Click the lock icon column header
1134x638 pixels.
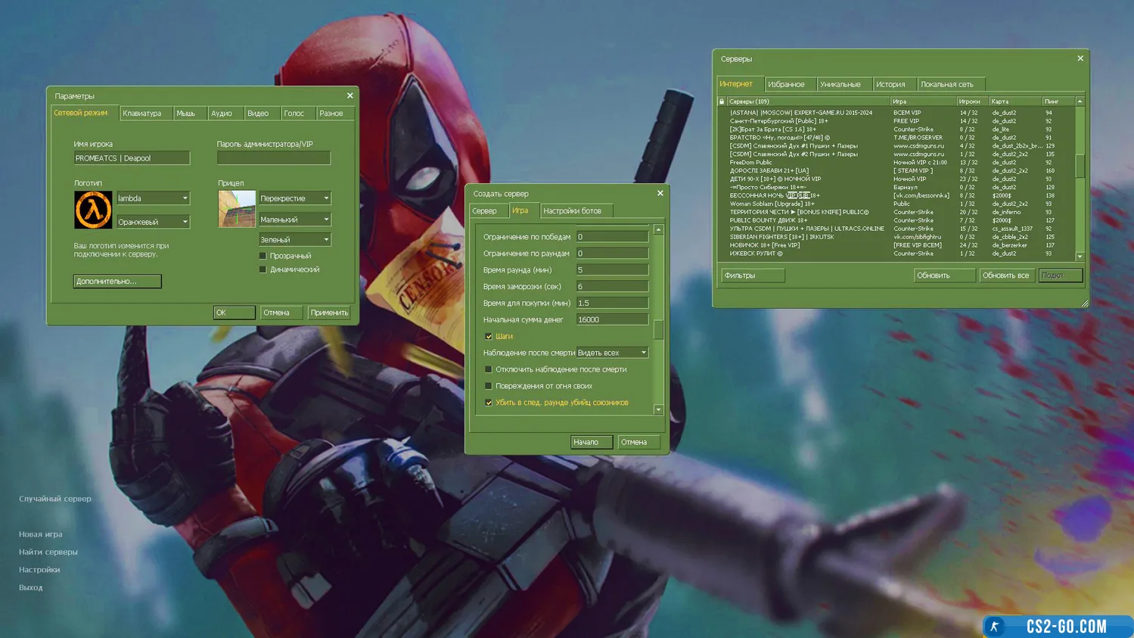pyautogui.click(x=722, y=101)
